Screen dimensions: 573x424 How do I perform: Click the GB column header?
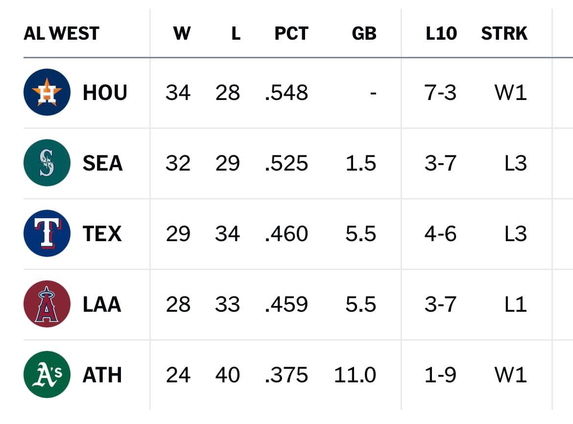pos(364,33)
